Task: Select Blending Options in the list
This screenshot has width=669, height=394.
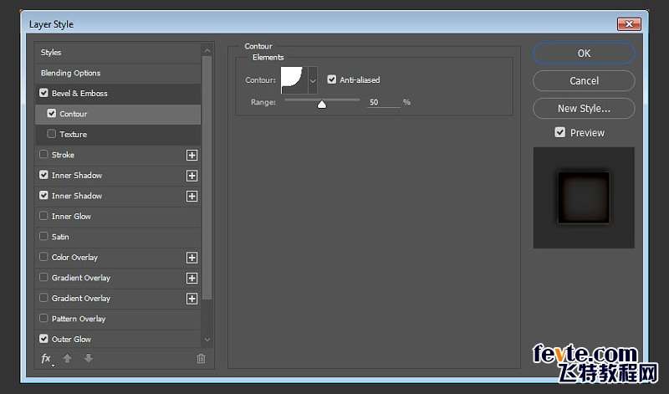Action: point(118,73)
